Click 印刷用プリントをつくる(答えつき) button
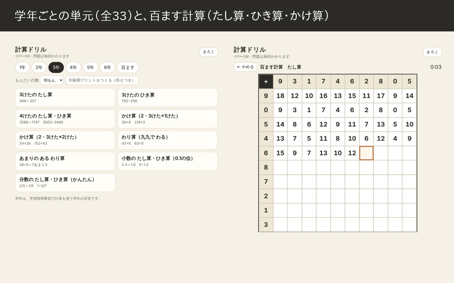 click(102, 80)
